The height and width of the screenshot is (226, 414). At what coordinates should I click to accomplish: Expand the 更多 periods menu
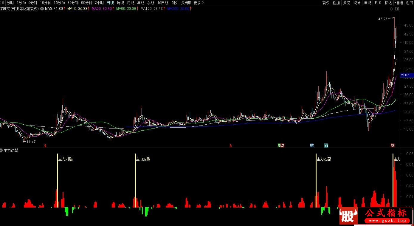tap(199, 3)
